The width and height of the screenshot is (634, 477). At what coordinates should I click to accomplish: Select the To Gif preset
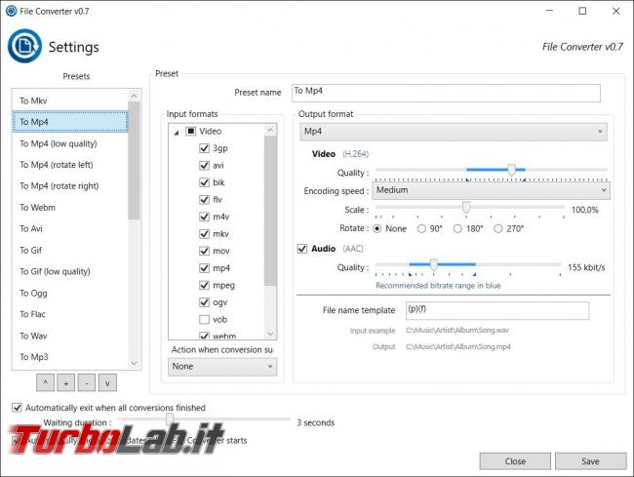pos(70,251)
